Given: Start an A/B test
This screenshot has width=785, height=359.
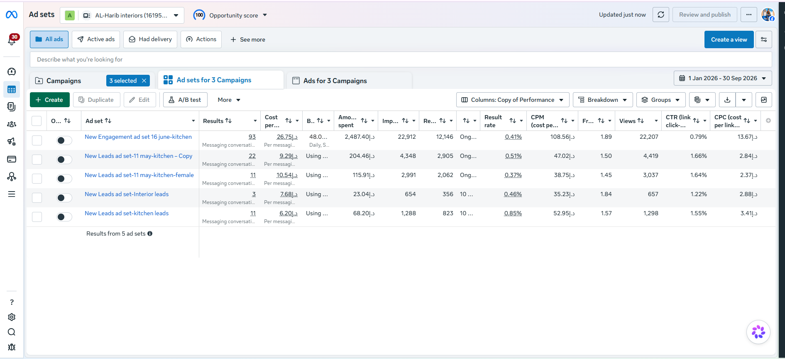Looking at the screenshot, I should [185, 100].
